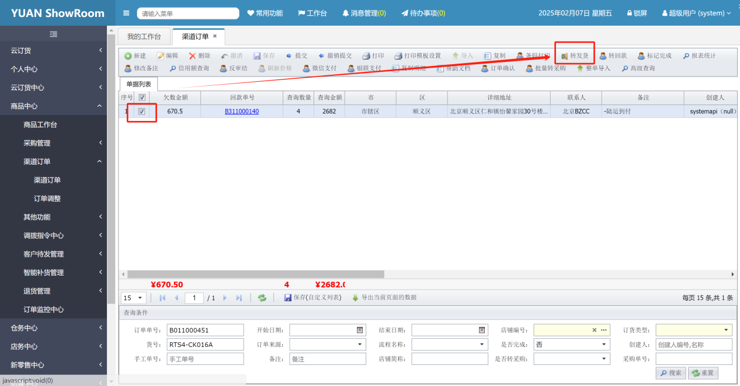Open 报表统计 report statistics
The image size is (740, 386).
699,55
